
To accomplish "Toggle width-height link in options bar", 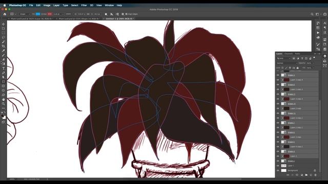I will coord(88,14).
